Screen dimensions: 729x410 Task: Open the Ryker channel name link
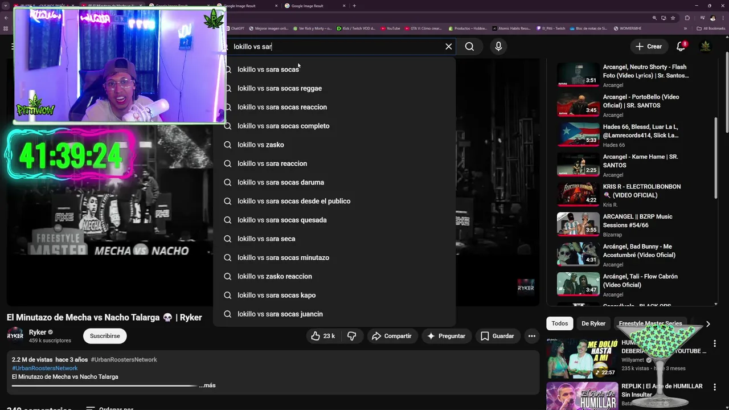point(38,333)
